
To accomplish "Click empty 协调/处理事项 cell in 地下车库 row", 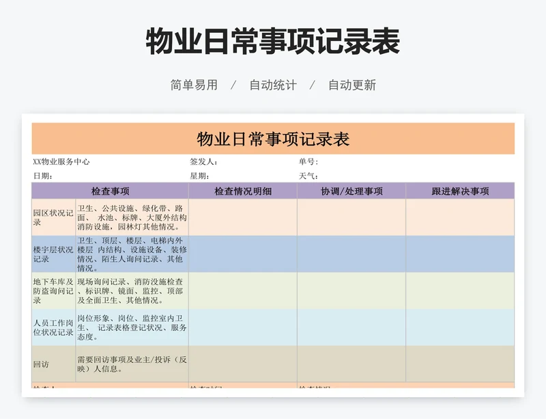I will [351, 290].
